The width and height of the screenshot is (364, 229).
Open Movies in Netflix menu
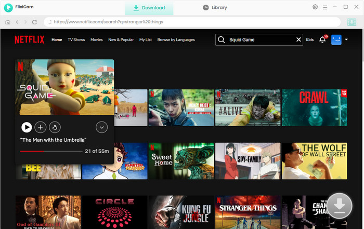pos(97,39)
